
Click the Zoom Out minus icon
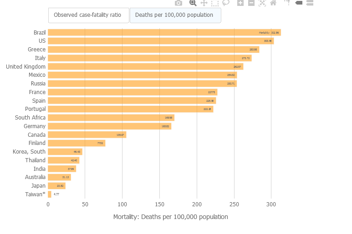[251, 3]
